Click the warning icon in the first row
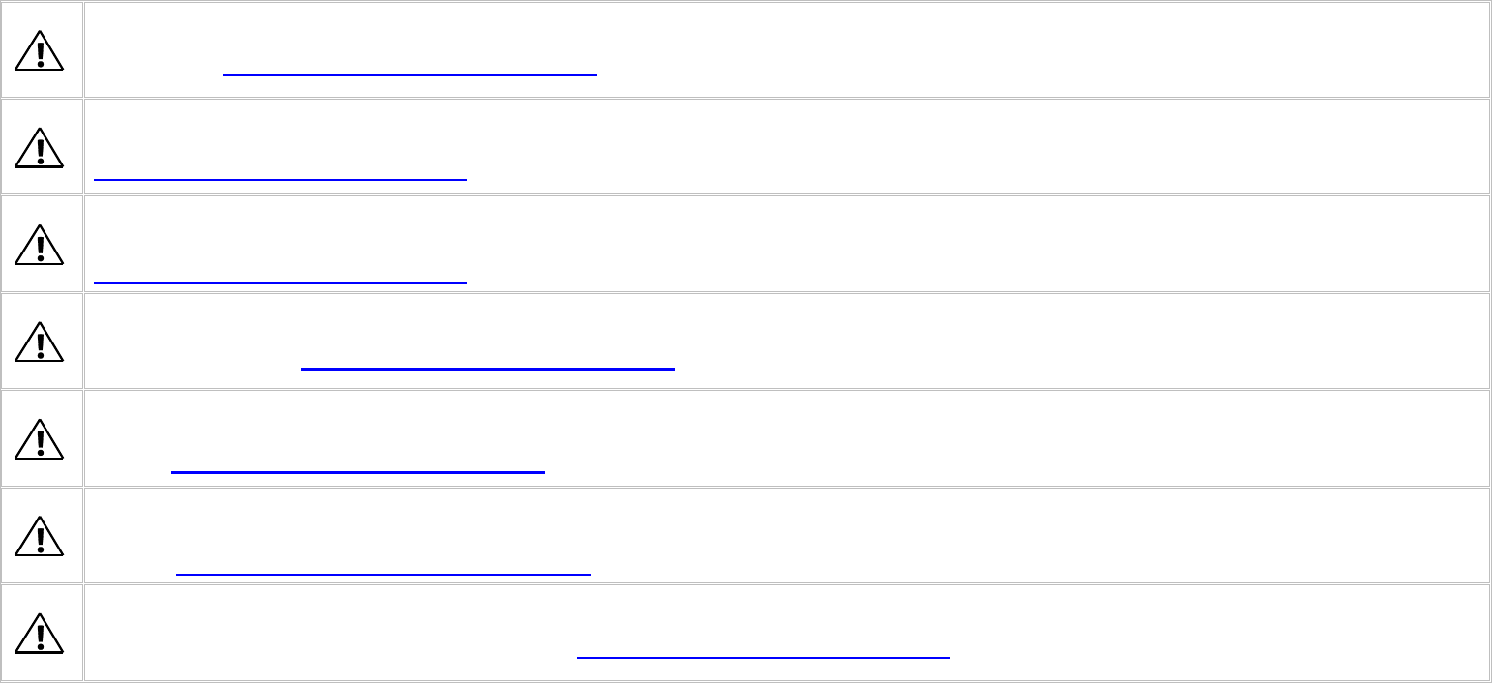The height and width of the screenshot is (683, 1492). pyautogui.click(x=40, y=50)
